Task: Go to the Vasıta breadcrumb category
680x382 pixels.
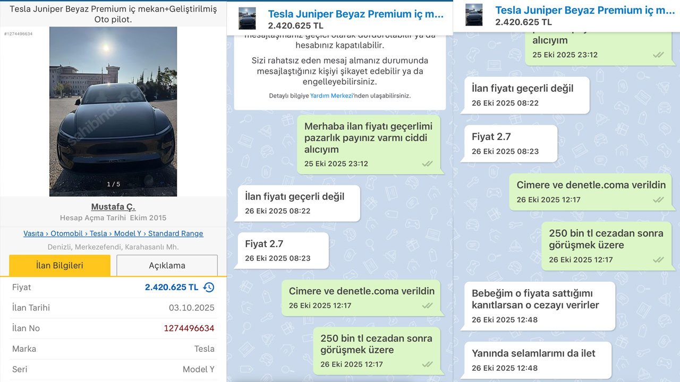Action: [33, 233]
